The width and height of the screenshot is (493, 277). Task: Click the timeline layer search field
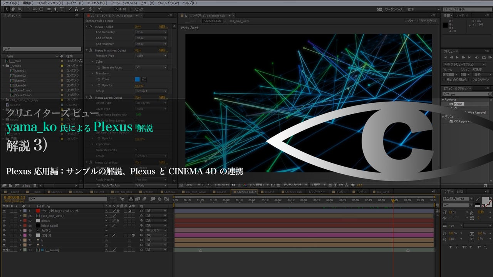67,199
